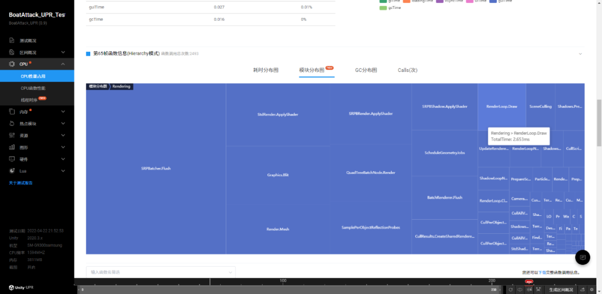This screenshot has height=294, width=602.
Task: Switch to the 耗时分布图 tab
Action: coord(265,70)
